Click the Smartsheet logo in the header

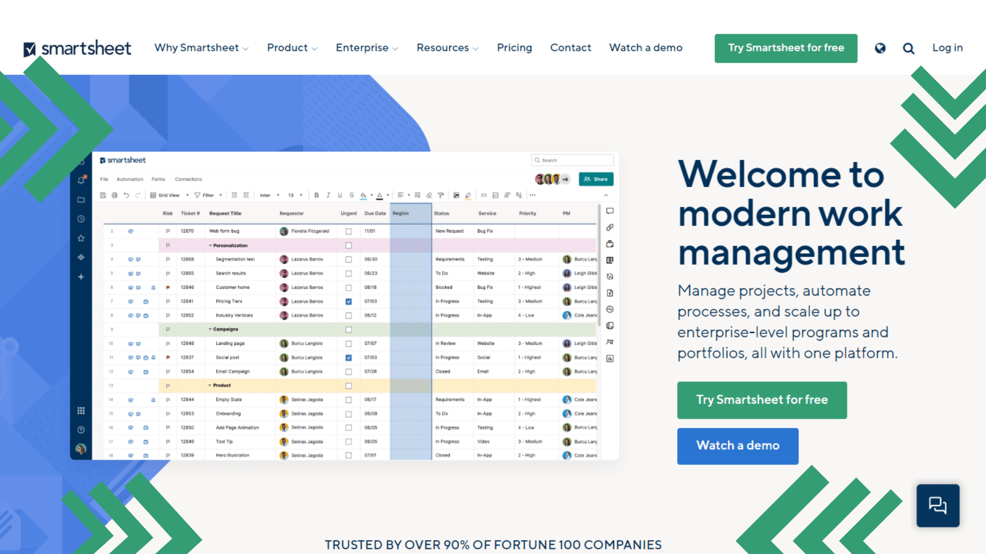tap(78, 48)
